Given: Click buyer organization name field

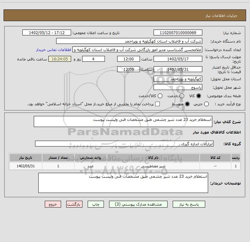Looking at the screenshot, I should 129,41.
